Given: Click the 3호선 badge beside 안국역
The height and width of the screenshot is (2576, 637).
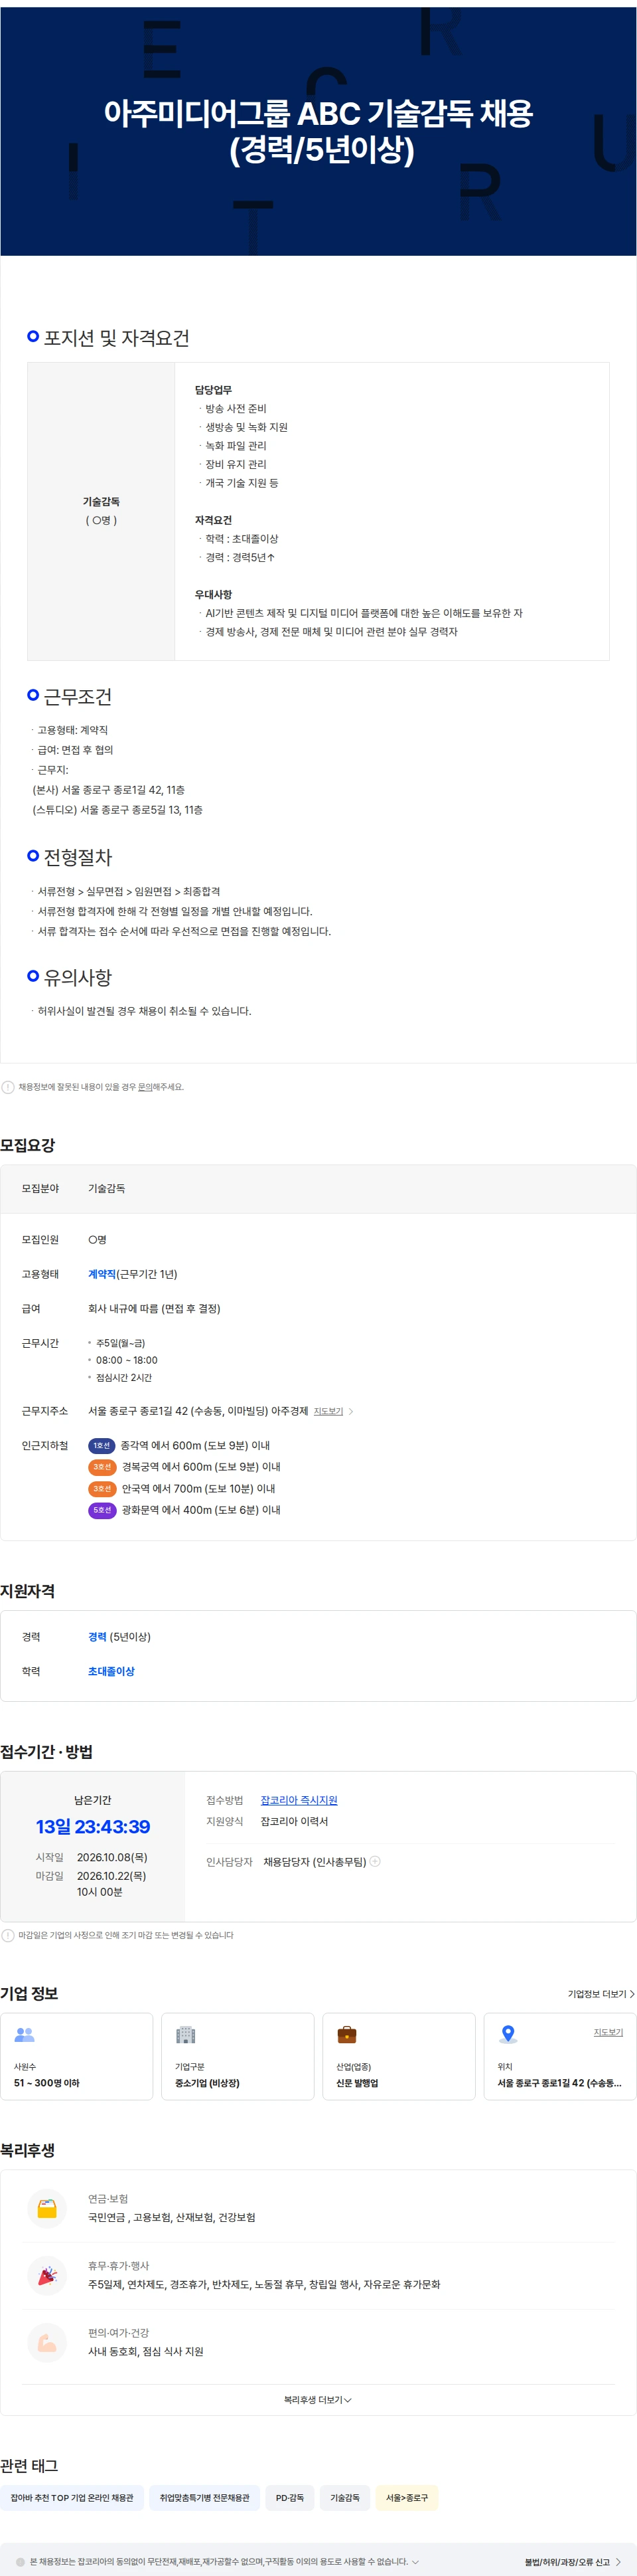Looking at the screenshot, I should tap(102, 1489).
